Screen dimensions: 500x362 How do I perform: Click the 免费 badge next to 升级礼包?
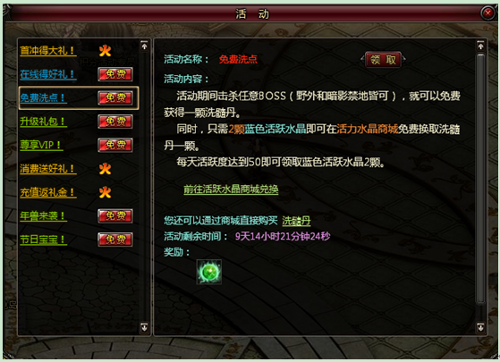115,122
